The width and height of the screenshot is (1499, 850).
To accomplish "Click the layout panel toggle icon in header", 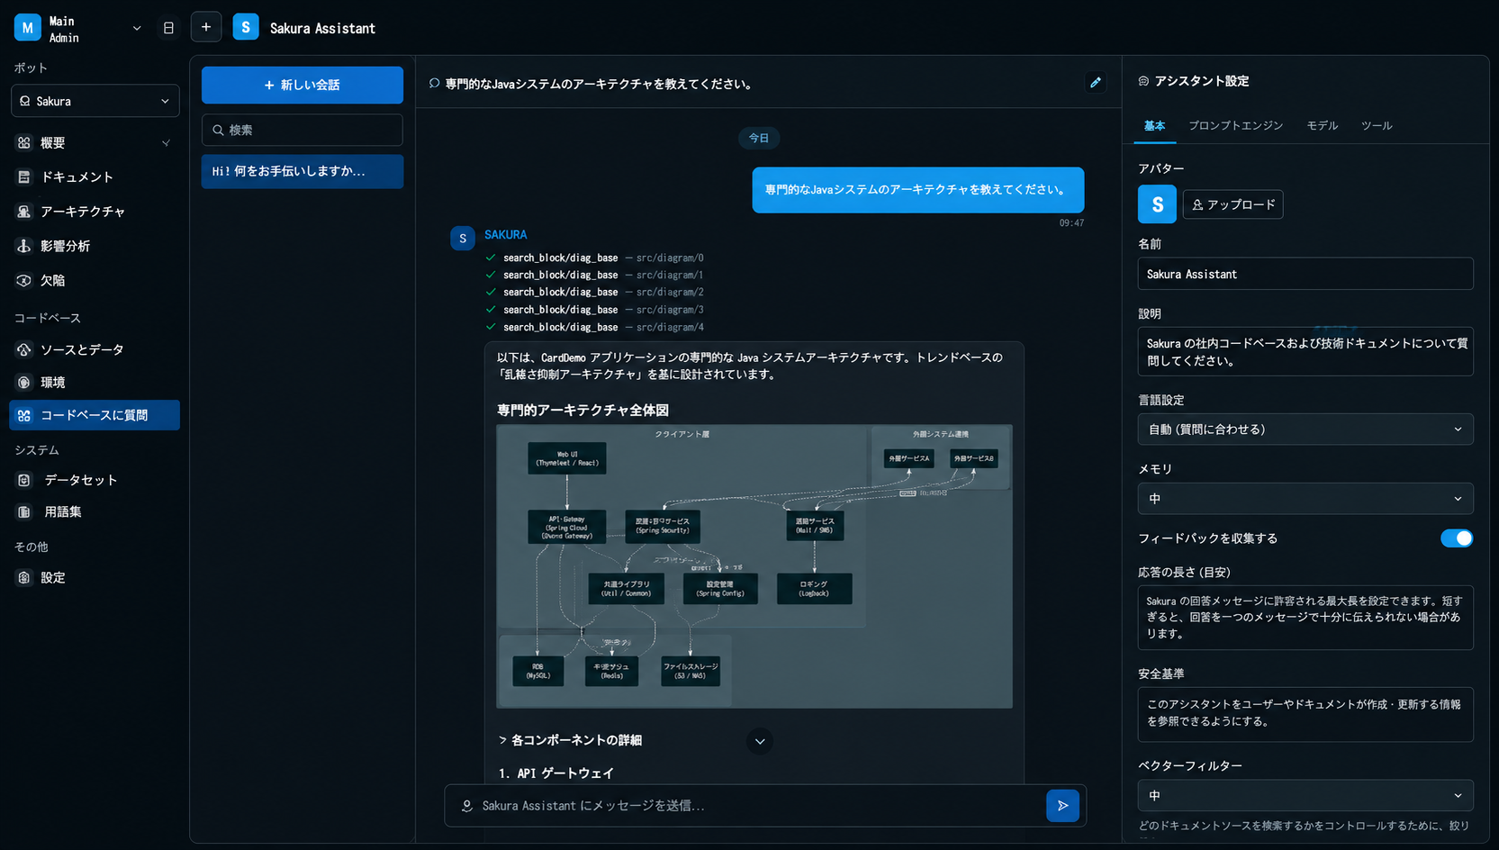I will 168,28.
